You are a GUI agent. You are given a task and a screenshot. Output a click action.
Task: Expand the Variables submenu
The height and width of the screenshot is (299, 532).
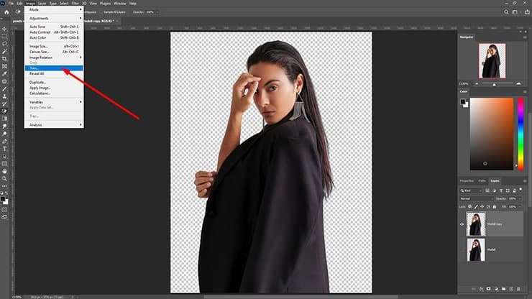(54, 102)
